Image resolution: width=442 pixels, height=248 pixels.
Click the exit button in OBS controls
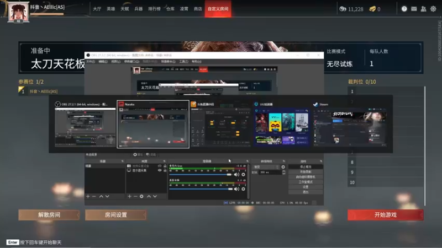[306, 192]
